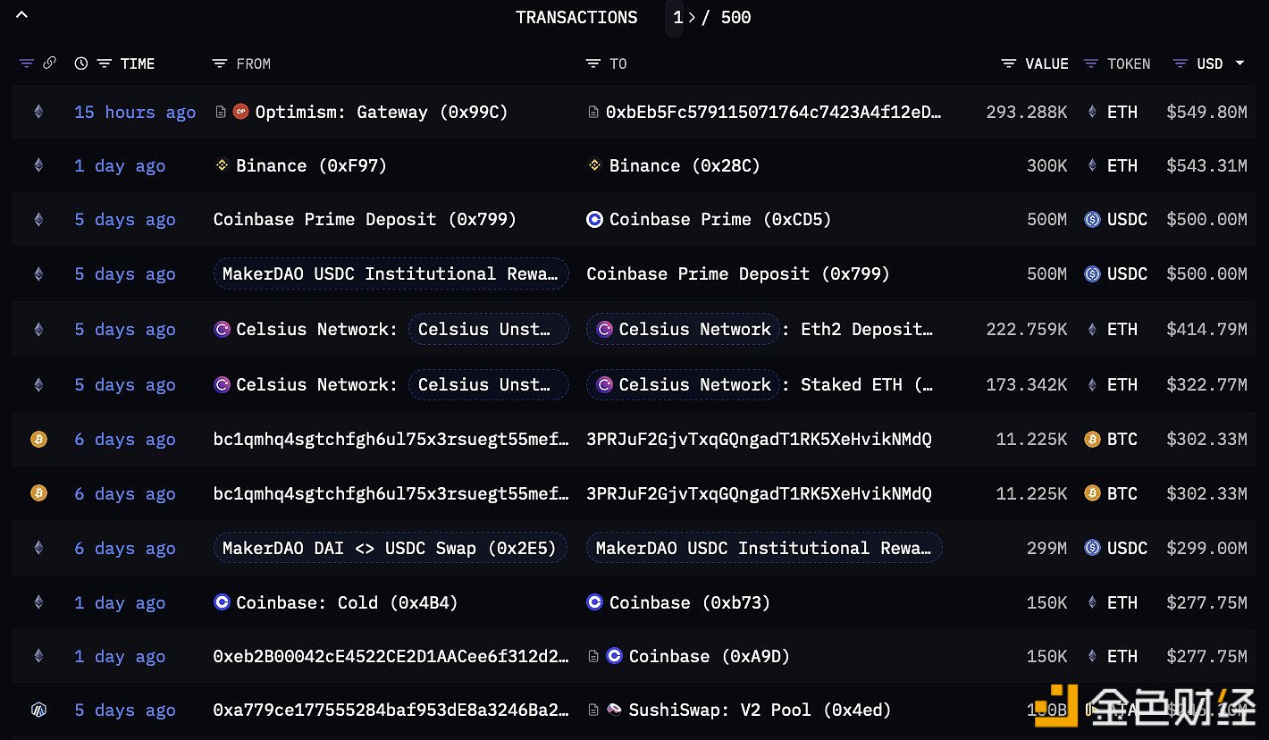Click USD amount '$543.31M'

coord(1206,165)
